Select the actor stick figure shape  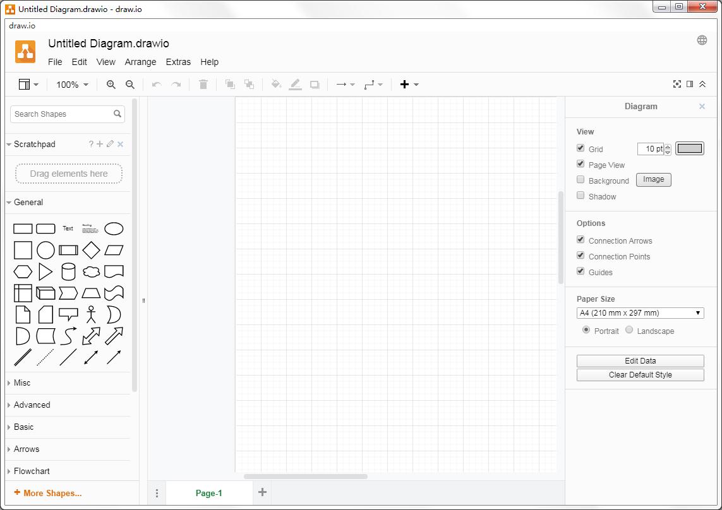point(91,314)
